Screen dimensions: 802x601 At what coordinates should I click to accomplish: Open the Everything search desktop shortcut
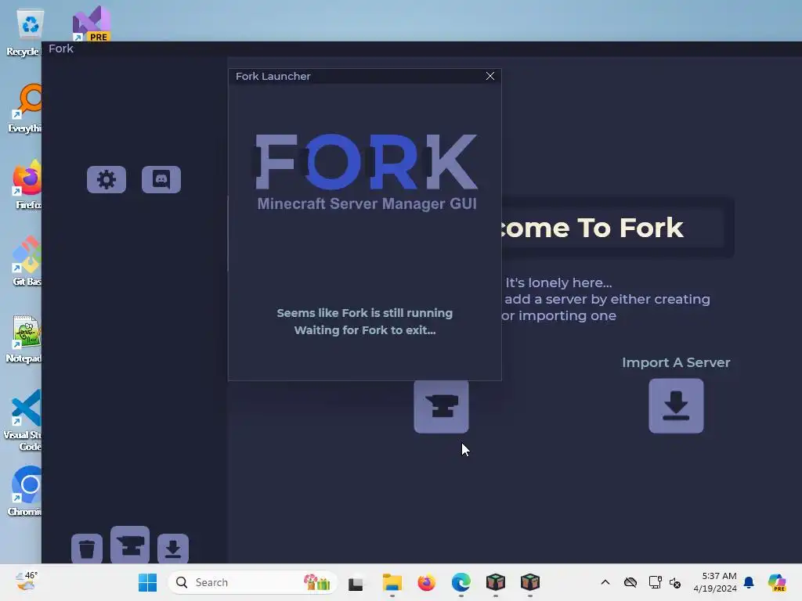pyautogui.click(x=26, y=108)
